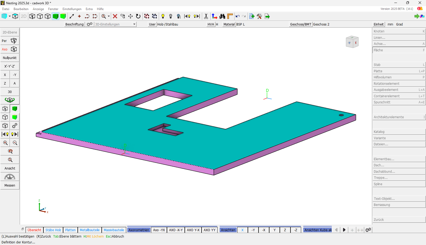Click the 30 angle value button
The height and width of the screenshot is (245, 426).
click(x=10, y=92)
